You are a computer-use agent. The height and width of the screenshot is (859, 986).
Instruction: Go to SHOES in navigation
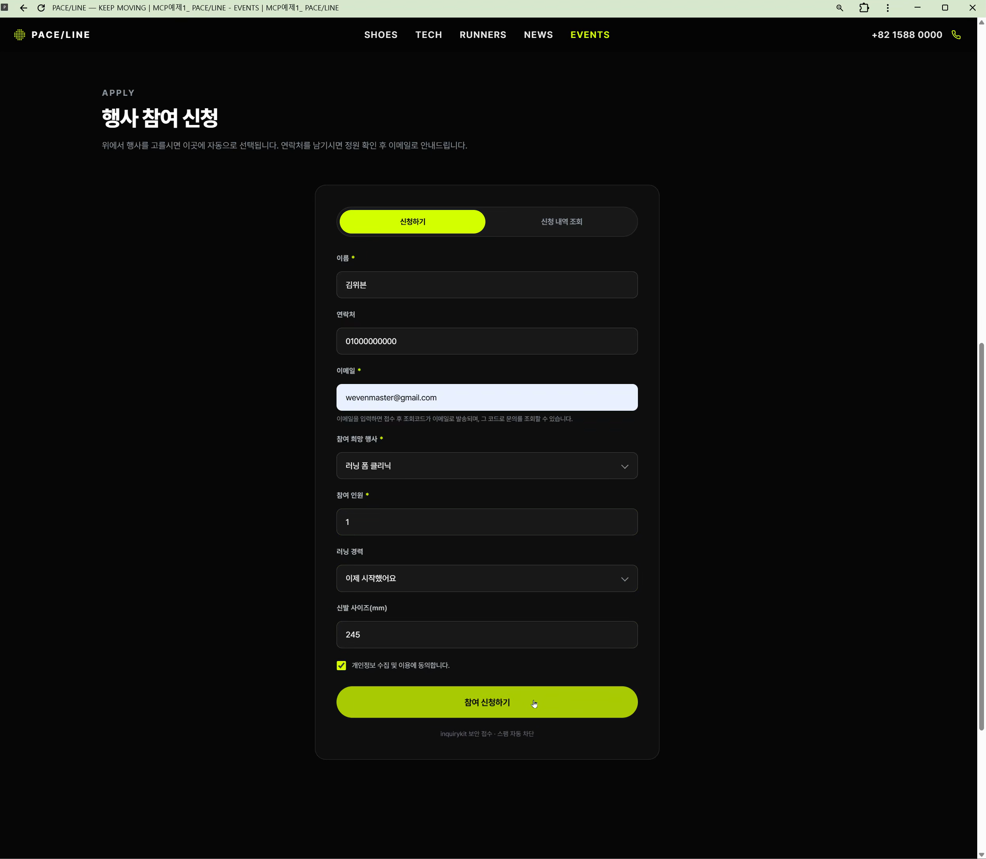[380, 34]
